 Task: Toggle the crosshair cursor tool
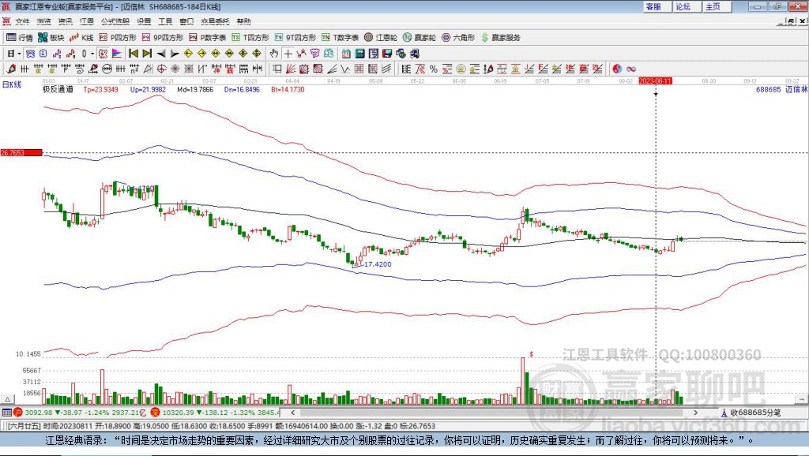(288, 54)
